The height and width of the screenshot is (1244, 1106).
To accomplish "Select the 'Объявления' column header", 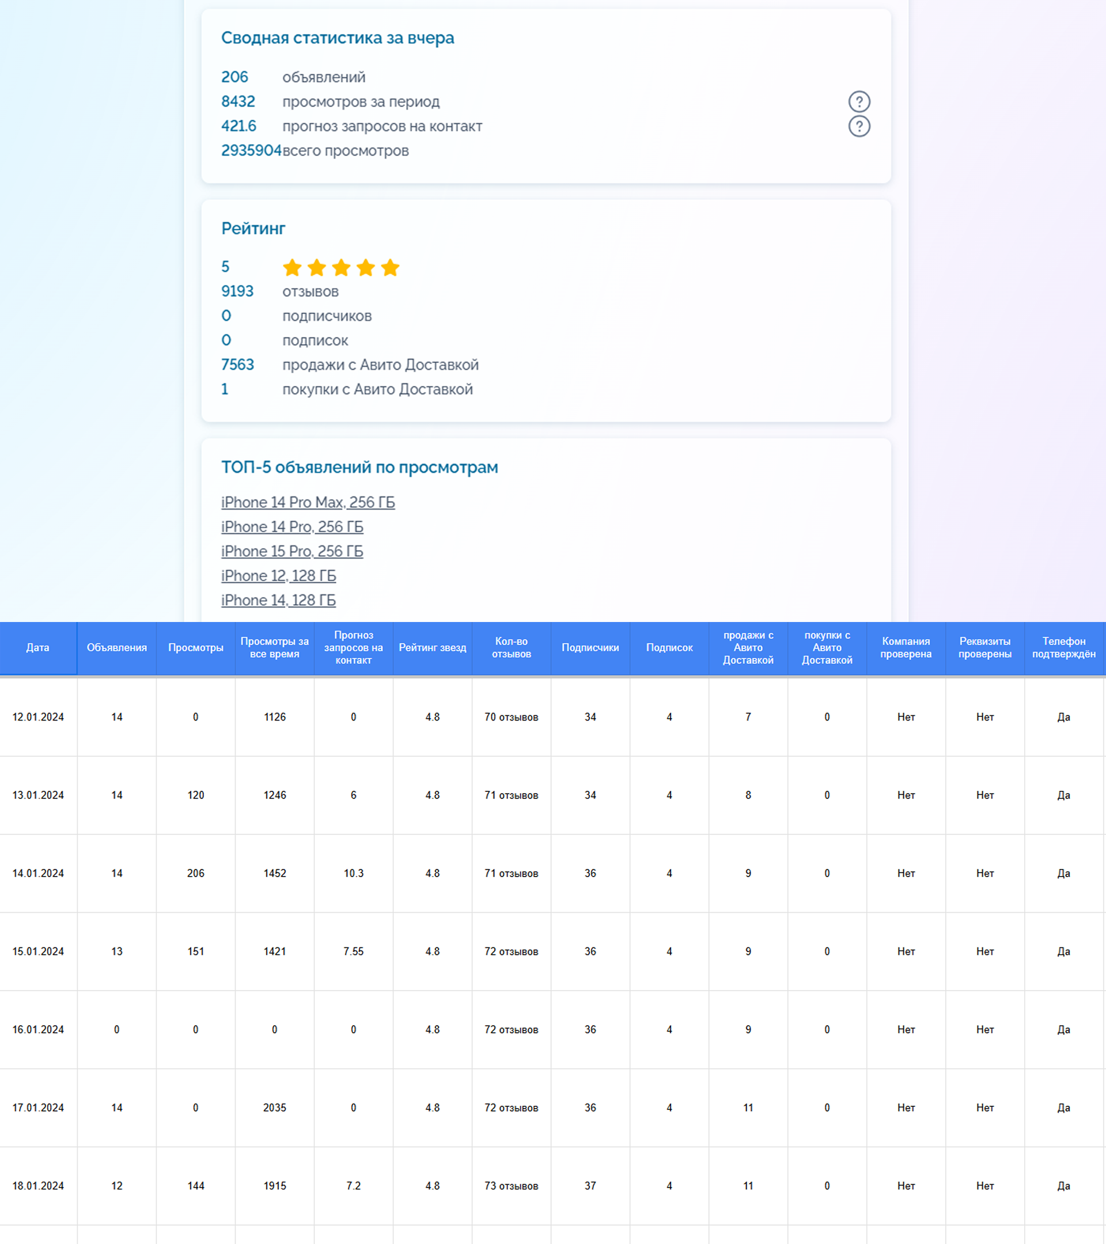I will click(117, 647).
